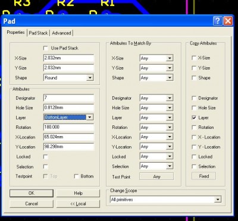Open X-Location match dropdown set to Any
Screen dimensions: 238x221
[x=156, y=137]
